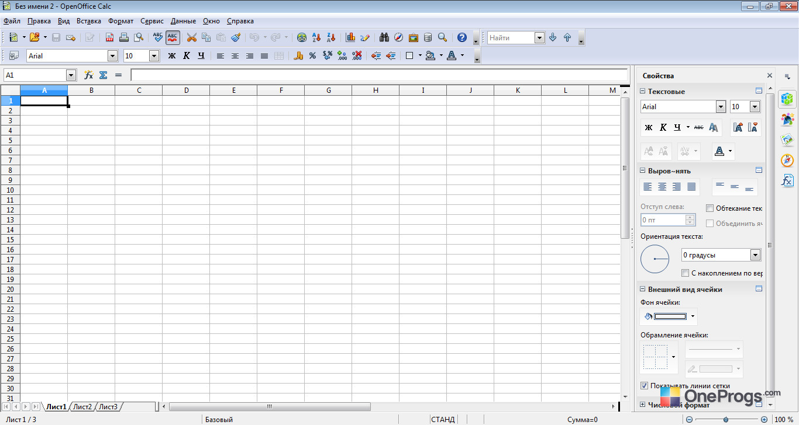This screenshot has height=425, width=799.
Task: Sort descending Z to A icon
Action: pyautogui.click(x=331, y=37)
